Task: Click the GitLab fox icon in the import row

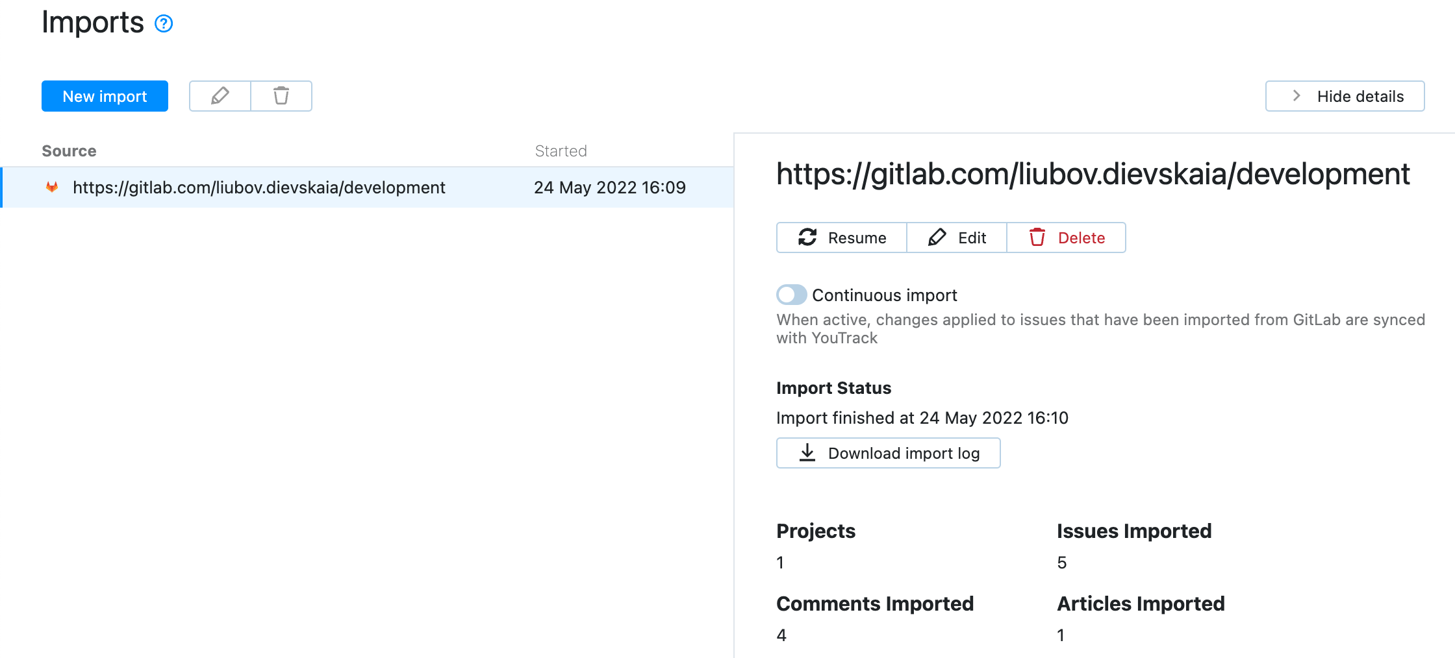Action: click(53, 188)
